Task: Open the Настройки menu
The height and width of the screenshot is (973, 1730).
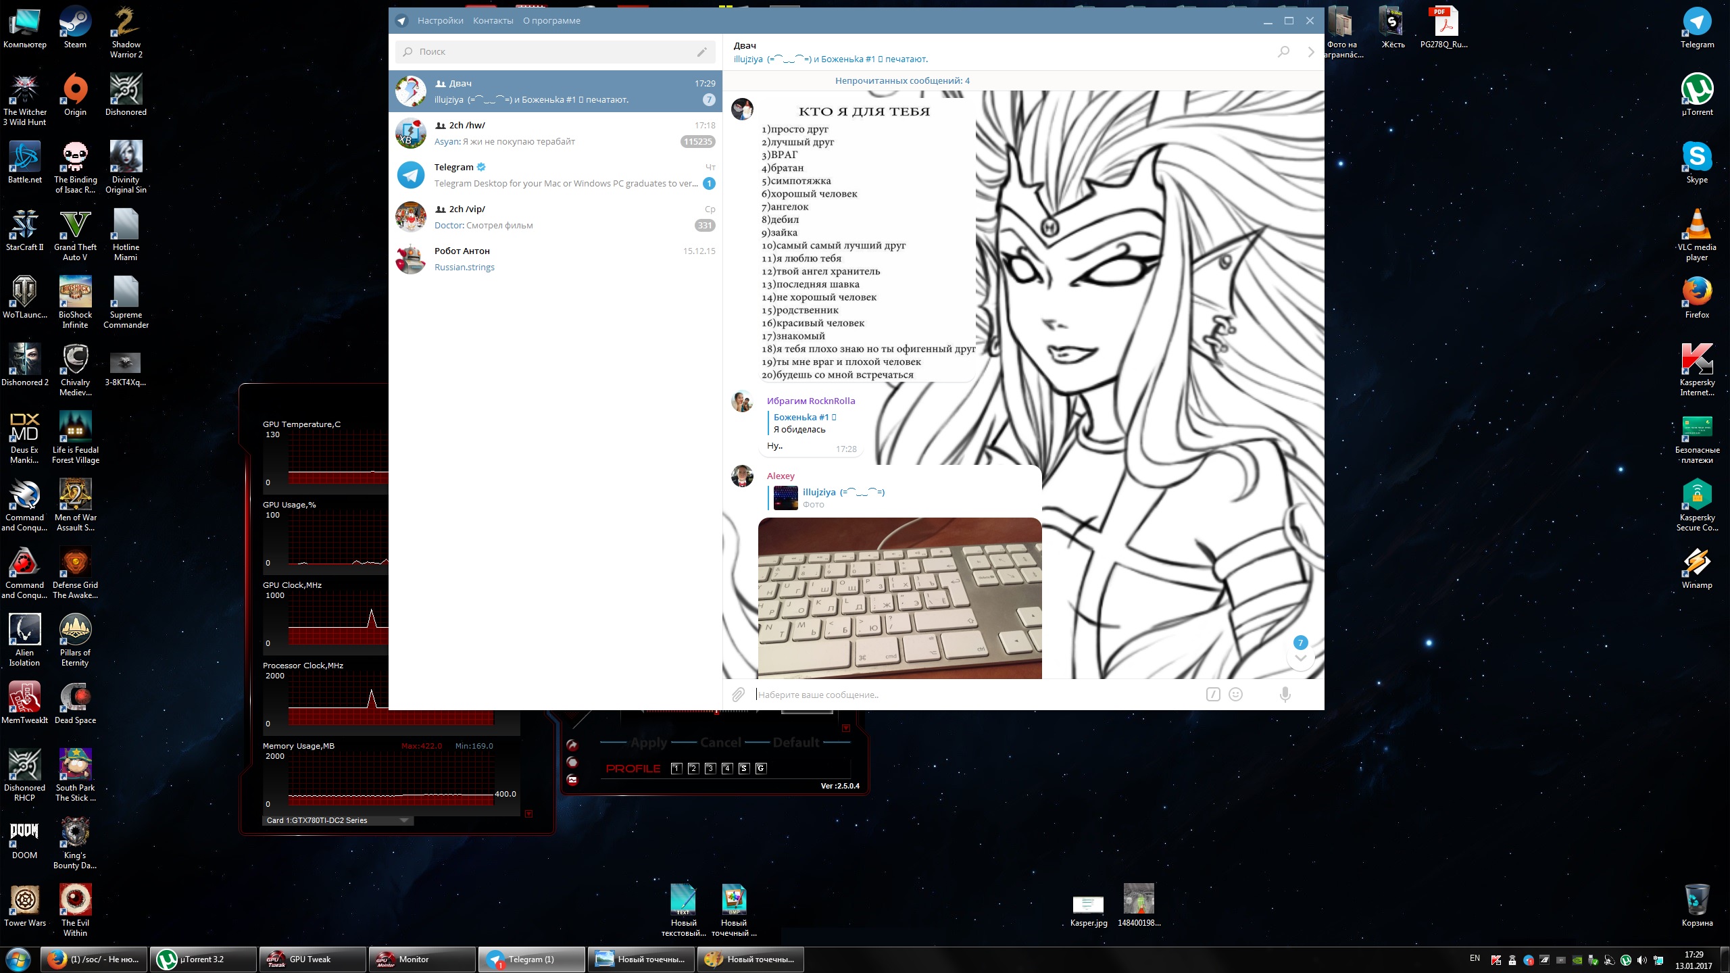Action: click(440, 21)
